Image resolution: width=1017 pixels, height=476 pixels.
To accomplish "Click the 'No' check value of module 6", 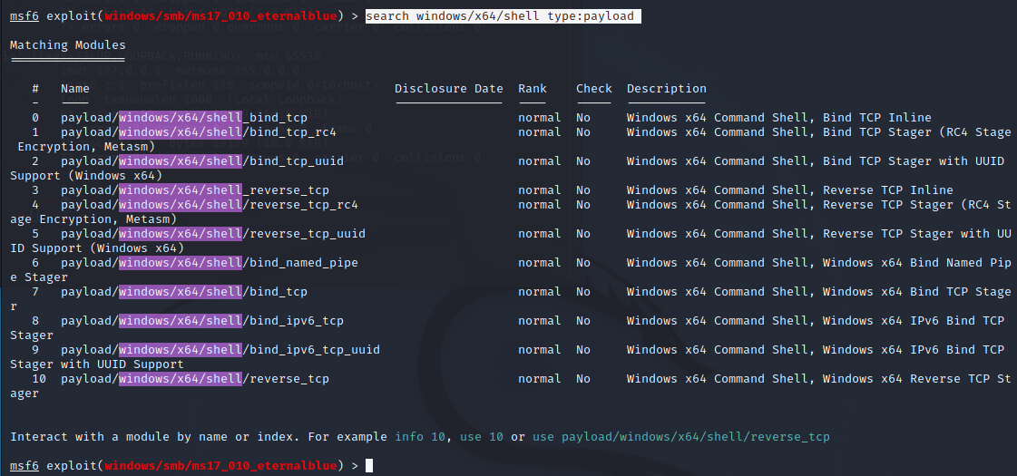I will [583, 263].
